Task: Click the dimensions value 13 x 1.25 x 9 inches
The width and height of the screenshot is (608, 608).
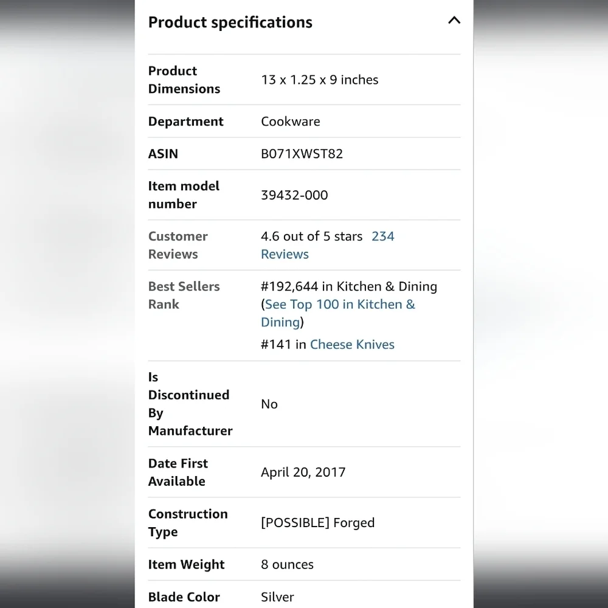Action: point(320,80)
